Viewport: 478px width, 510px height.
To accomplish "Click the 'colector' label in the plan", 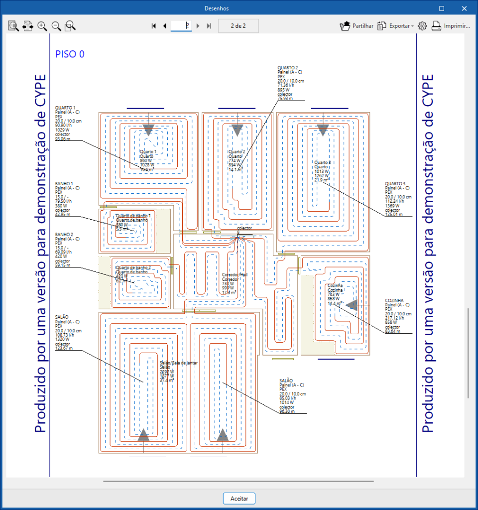I will 244,228.
